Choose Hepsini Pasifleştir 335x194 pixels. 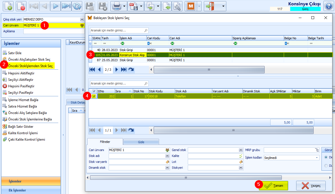click(21, 86)
